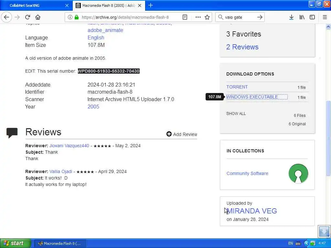Toggle the browser sidebar
This screenshot has height=248, width=331.
coord(312,17)
